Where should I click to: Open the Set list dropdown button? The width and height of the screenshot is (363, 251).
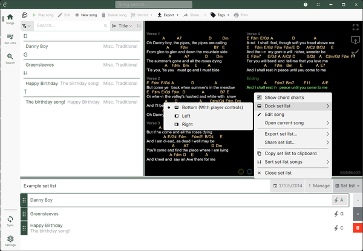(x=347, y=186)
